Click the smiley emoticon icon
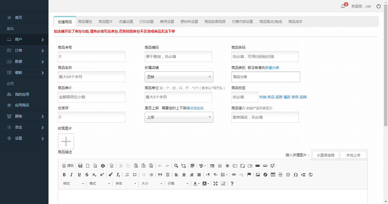 (x=288, y=175)
